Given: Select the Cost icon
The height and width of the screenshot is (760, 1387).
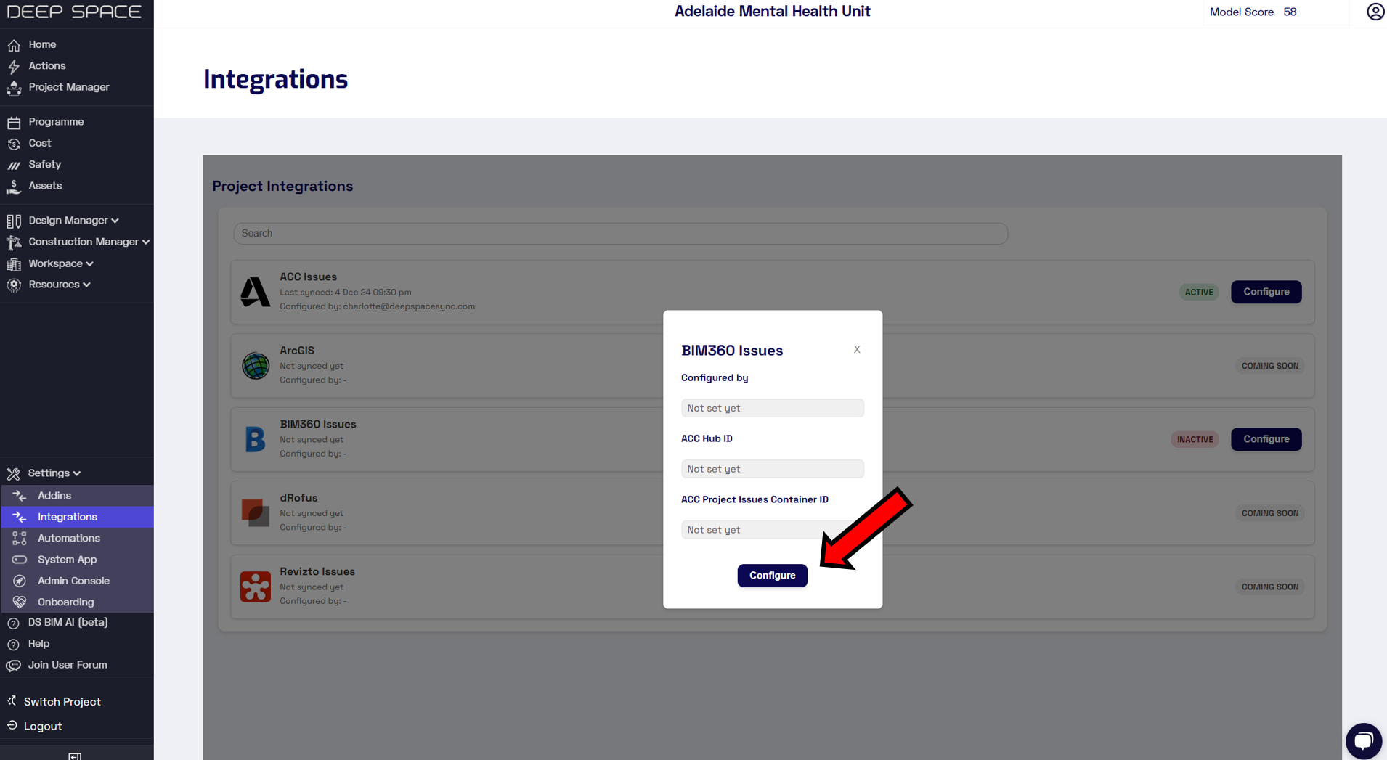Looking at the screenshot, I should 15,143.
